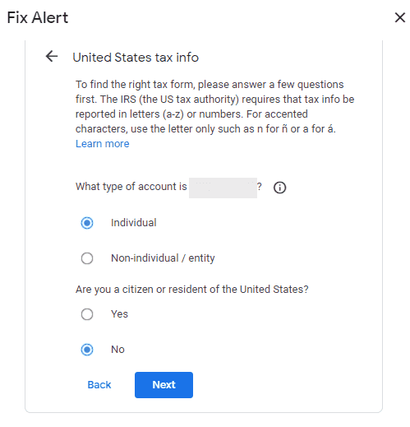Open the account type info tooltip icon
Image resolution: width=410 pixels, height=427 pixels.
coord(279,188)
